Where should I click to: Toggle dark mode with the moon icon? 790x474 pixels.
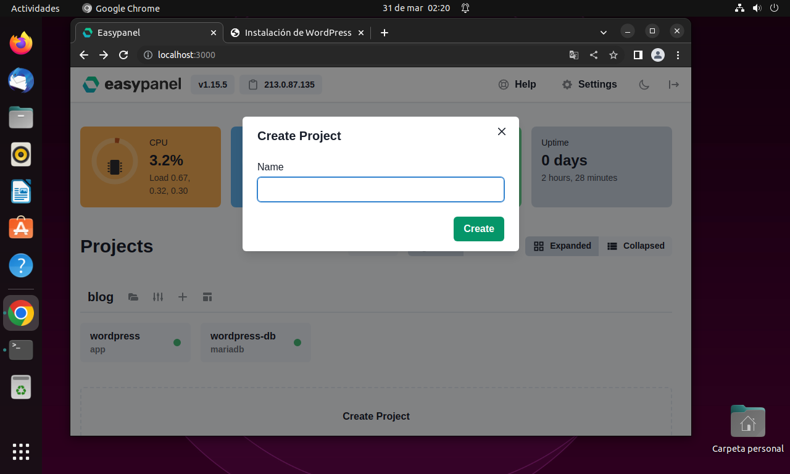tap(644, 85)
